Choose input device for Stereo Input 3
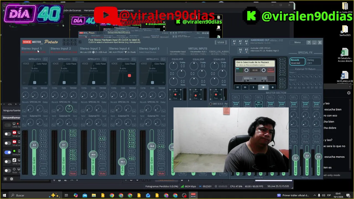354x199 pixels. [x=93, y=52]
